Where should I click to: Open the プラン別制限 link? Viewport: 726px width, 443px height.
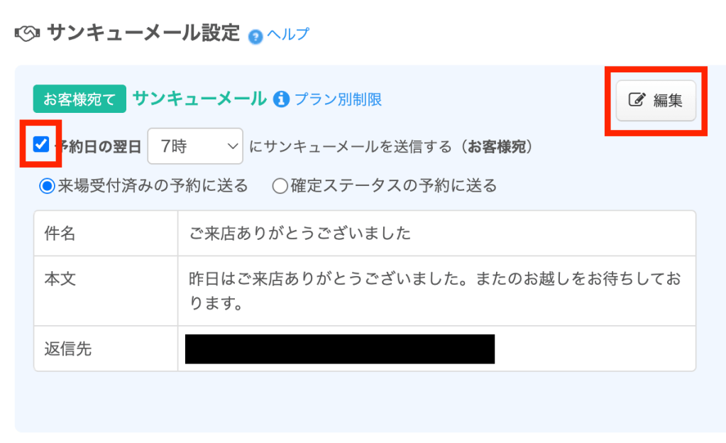click(338, 99)
